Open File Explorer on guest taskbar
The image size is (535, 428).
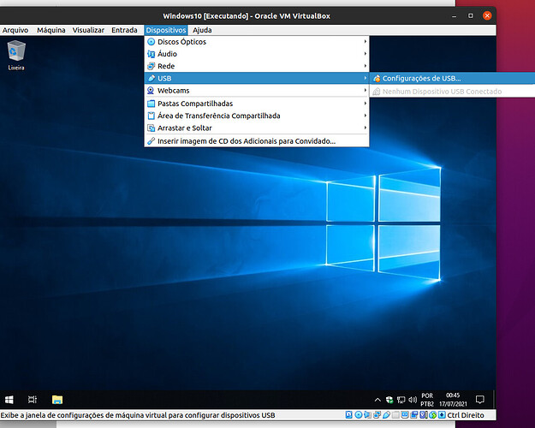click(57, 400)
